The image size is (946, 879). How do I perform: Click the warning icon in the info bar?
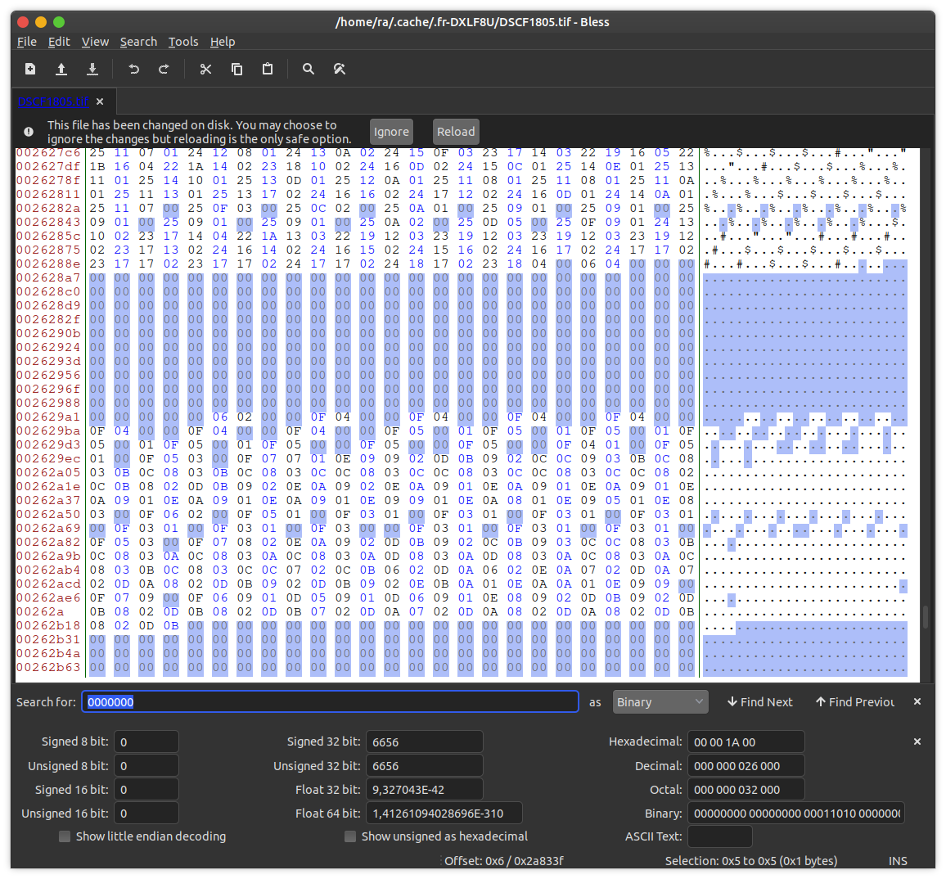coord(29,132)
